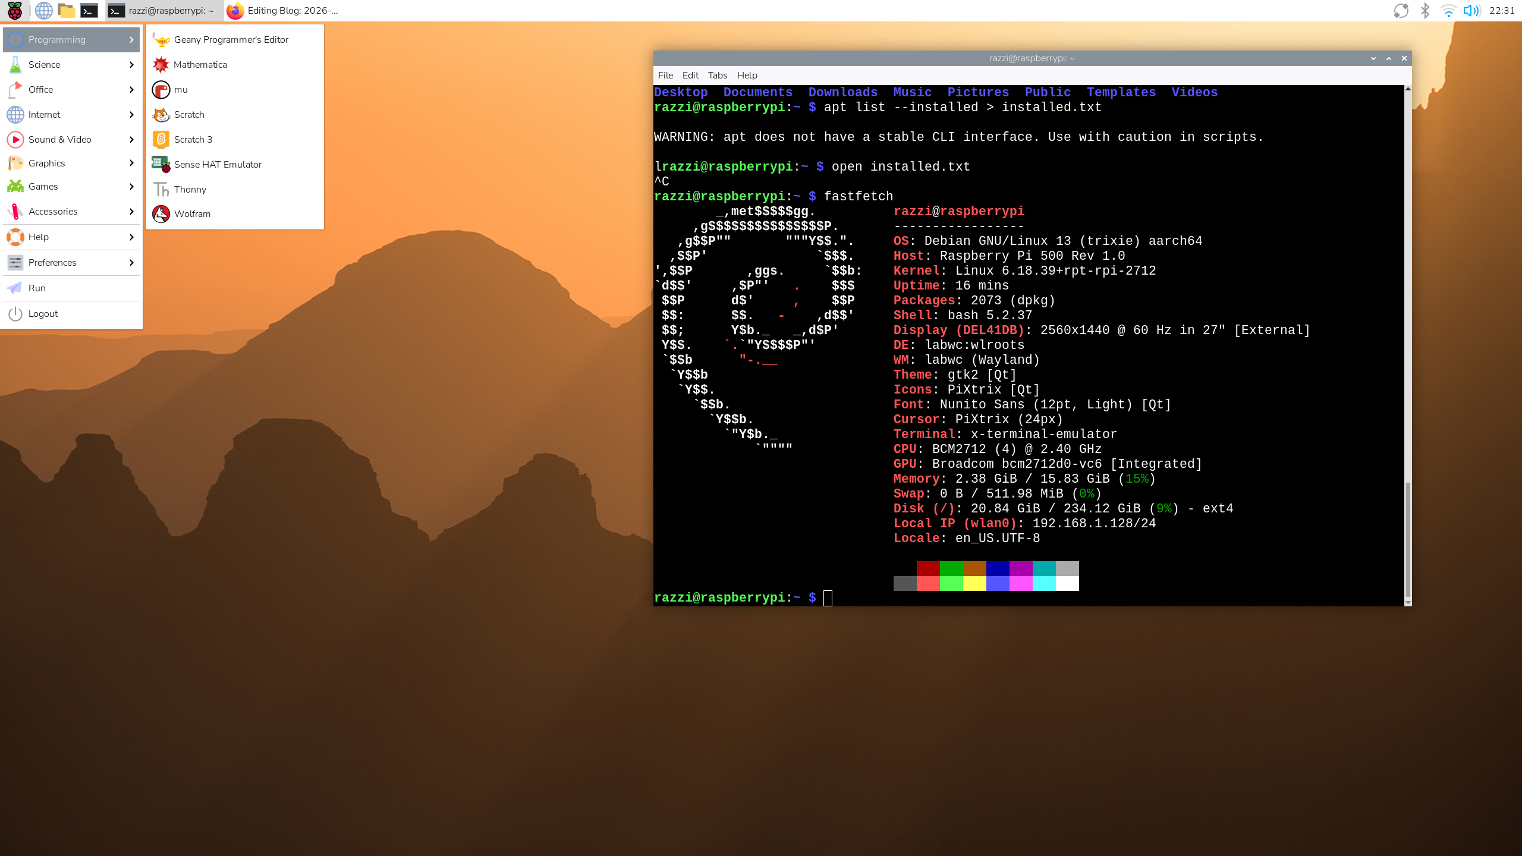
Task: Click the bright yellow color block in fastfetch
Action: pos(974,583)
